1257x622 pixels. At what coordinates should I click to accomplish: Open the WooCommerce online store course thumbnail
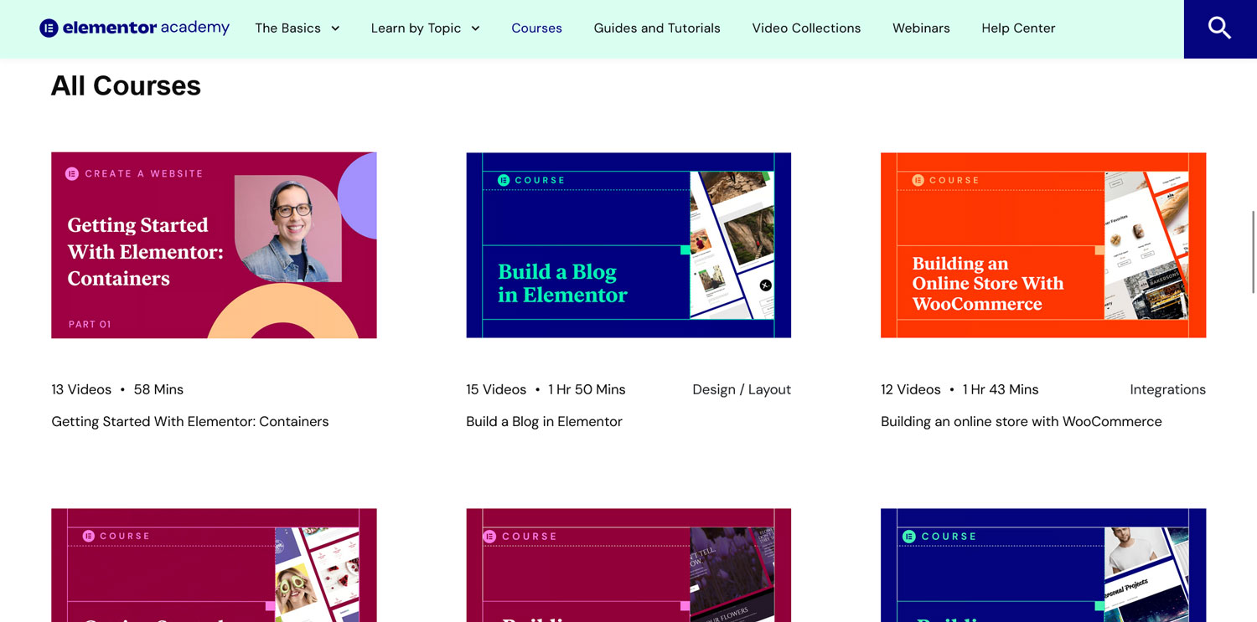point(1042,245)
